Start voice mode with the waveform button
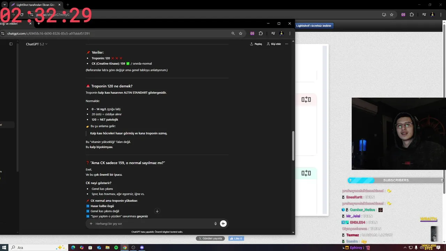Viewport: 446px width, 251px height. click(x=223, y=223)
